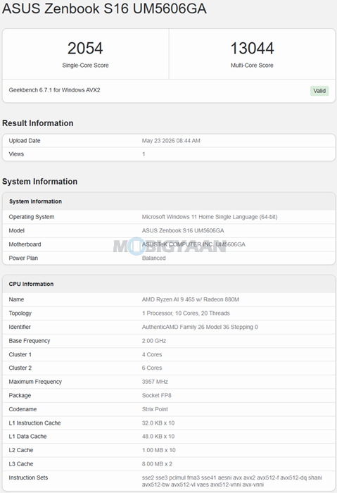This screenshot has width=337, height=493.
Task: Select AMD Ryzen AI 9 465 w/ Radeon 880M
Action: [191, 299]
